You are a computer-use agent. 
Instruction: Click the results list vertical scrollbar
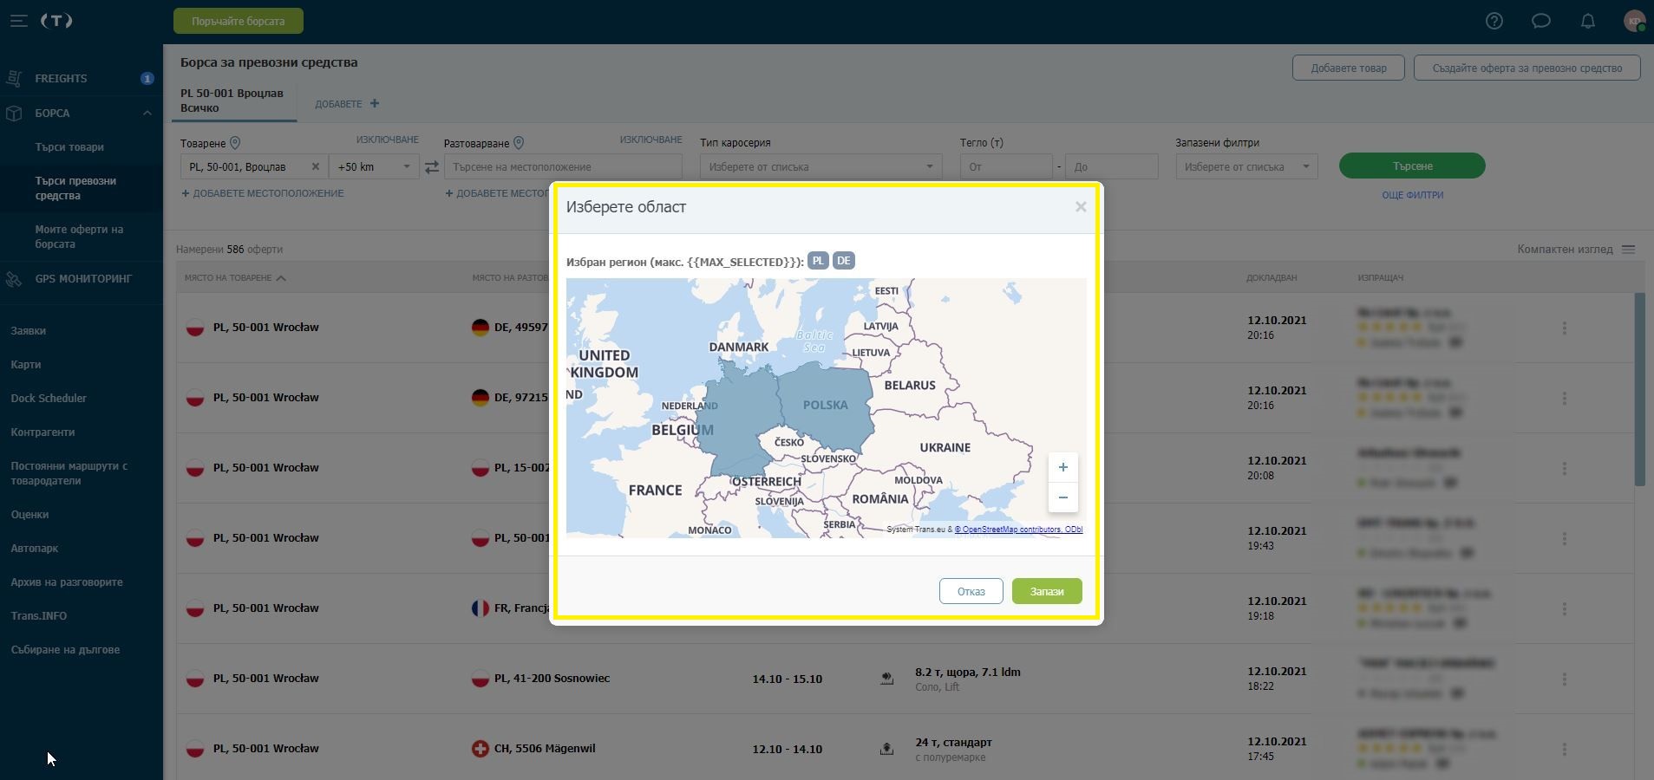pos(1639,389)
